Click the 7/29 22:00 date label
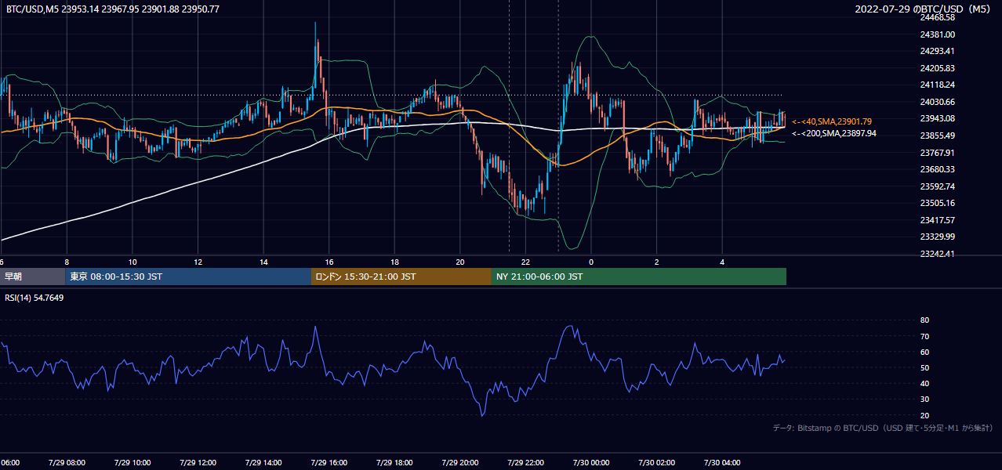Screen dimensions: 1002x470 (x=525, y=463)
